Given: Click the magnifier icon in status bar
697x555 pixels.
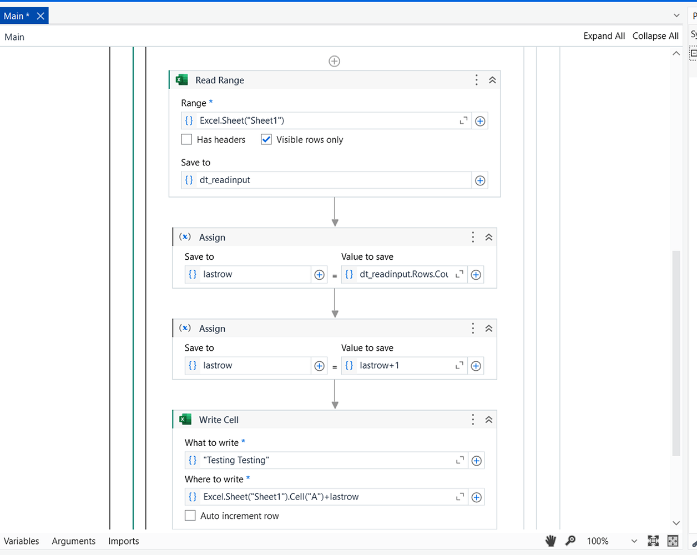Looking at the screenshot, I should coord(570,541).
